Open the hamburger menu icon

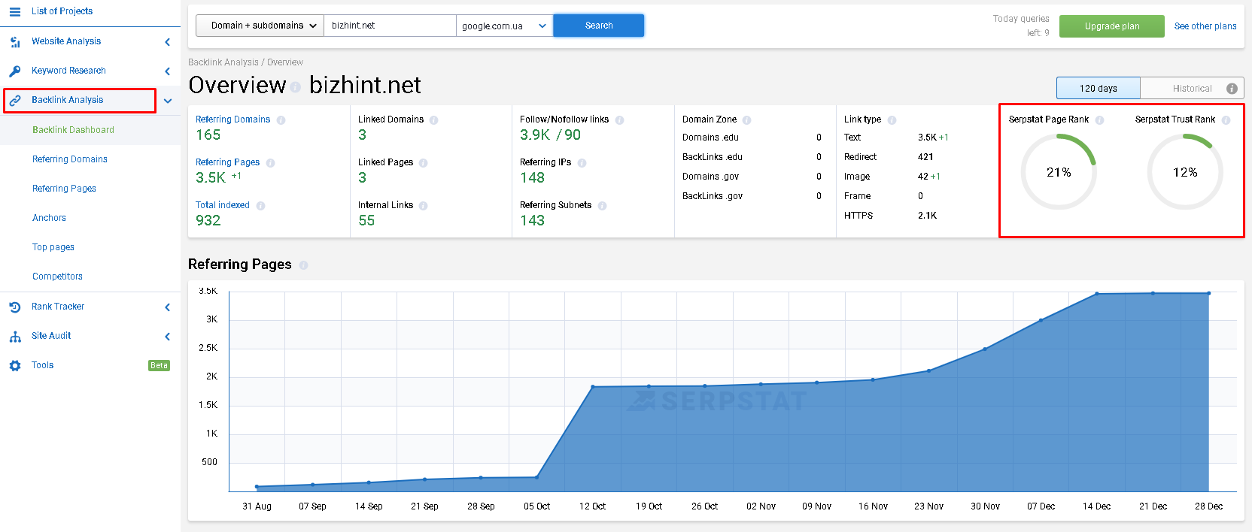pyautogui.click(x=14, y=11)
